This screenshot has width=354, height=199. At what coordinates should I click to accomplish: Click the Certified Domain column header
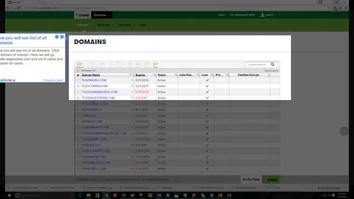248,75
